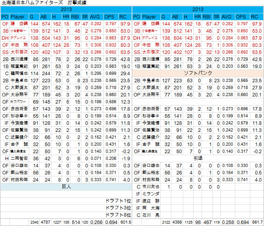Select the total at-bats value 4787
This screenshot has width=264, height=226.
[x=45, y=222]
